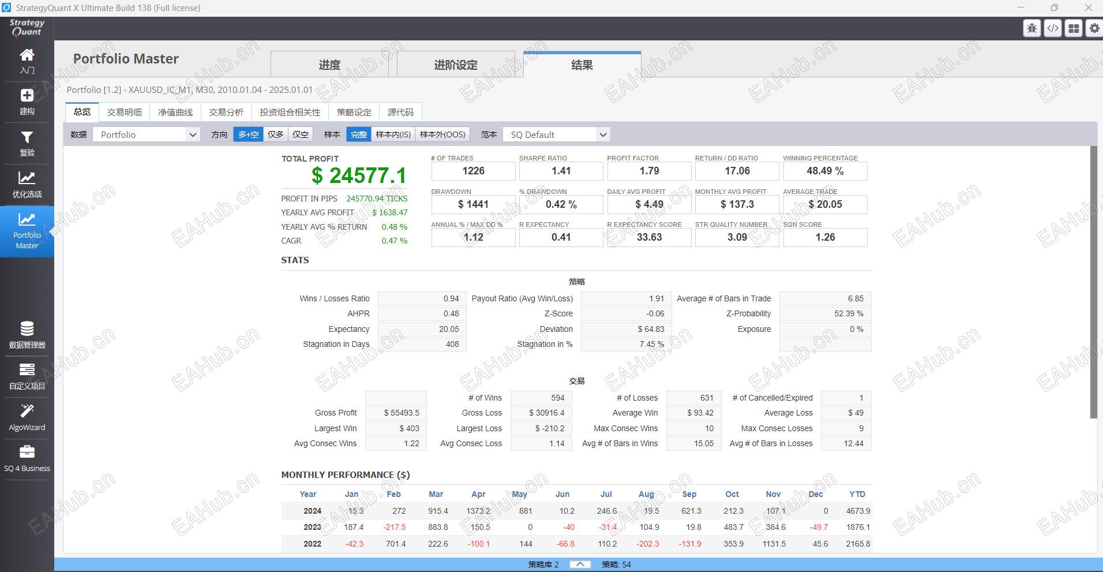The height and width of the screenshot is (572, 1103).
Task: Click the layout grid icon
Action: click(x=1074, y=28)
